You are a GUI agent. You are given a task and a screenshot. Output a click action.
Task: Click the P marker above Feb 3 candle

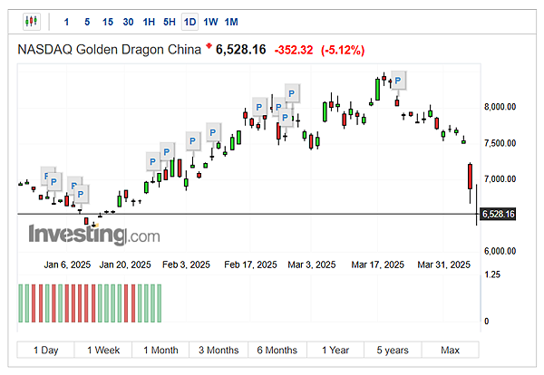193,141
